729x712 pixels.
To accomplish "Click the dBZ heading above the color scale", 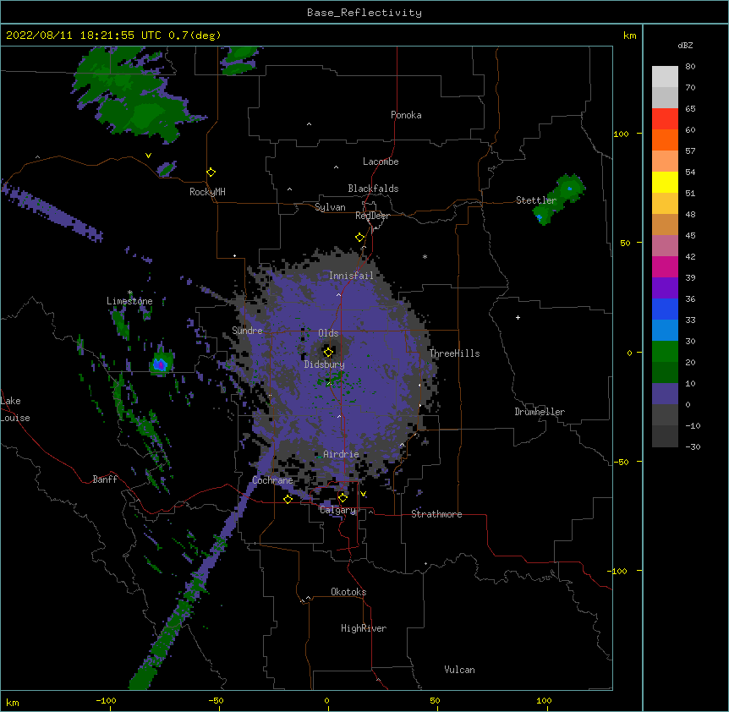I will [x=685, y=46].
